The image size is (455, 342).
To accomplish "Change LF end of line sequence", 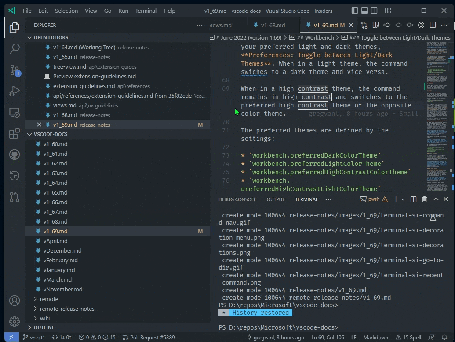I will click(x=353, y=337).
